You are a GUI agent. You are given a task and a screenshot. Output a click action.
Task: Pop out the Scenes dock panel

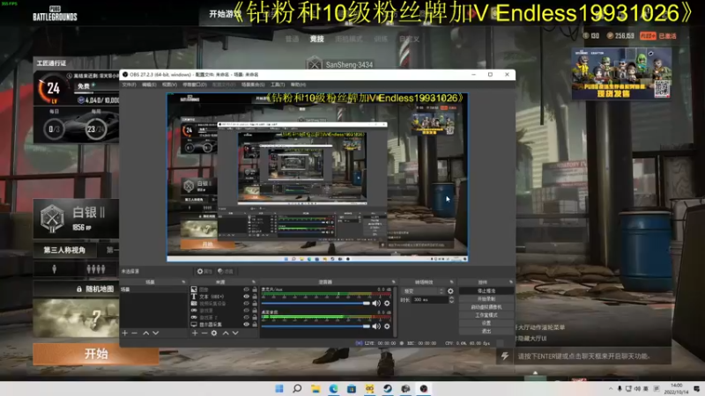point(183,282)
